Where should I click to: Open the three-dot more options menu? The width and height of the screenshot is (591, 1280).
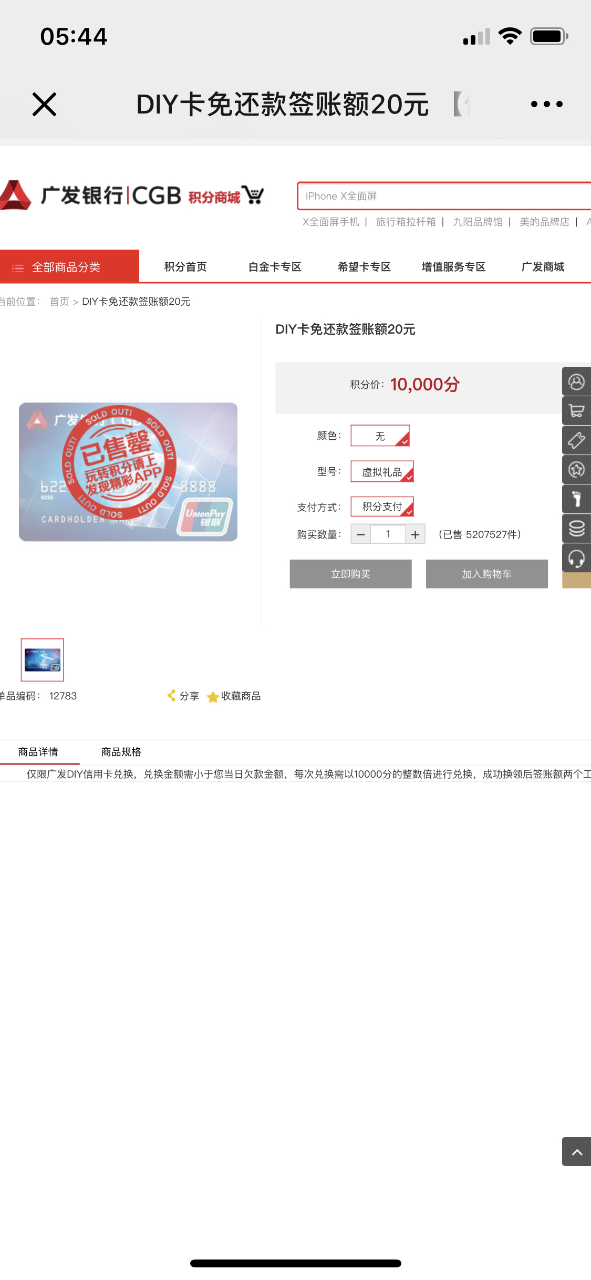[546, 104]
